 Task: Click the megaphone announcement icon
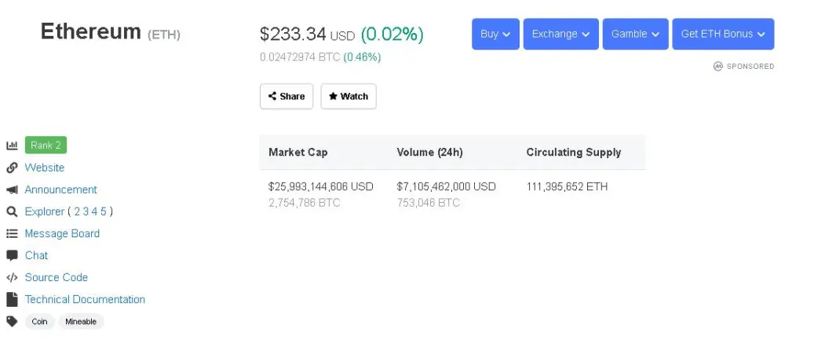[x=12, y=189]
